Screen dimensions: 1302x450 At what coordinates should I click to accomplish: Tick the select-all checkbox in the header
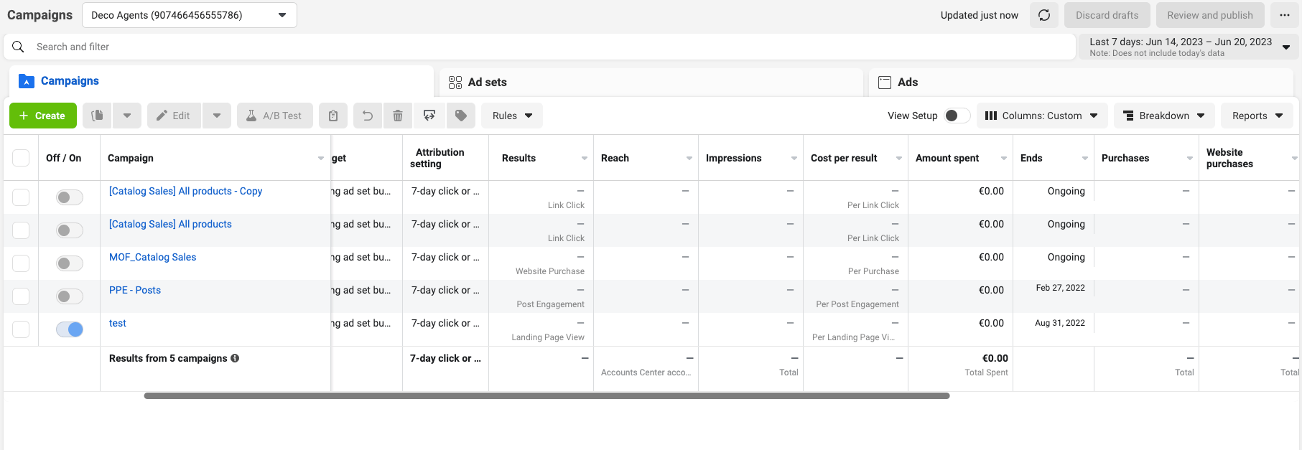point(21,158)
